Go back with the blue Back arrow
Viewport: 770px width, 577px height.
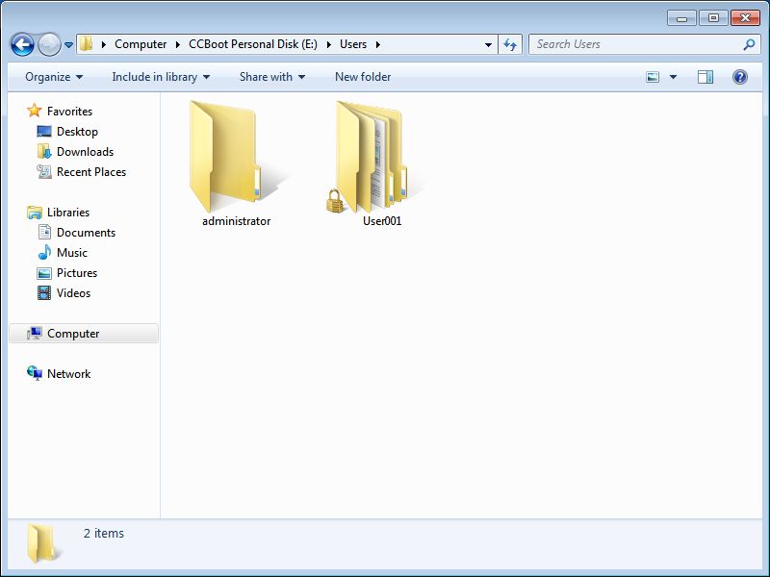(22, 44)
